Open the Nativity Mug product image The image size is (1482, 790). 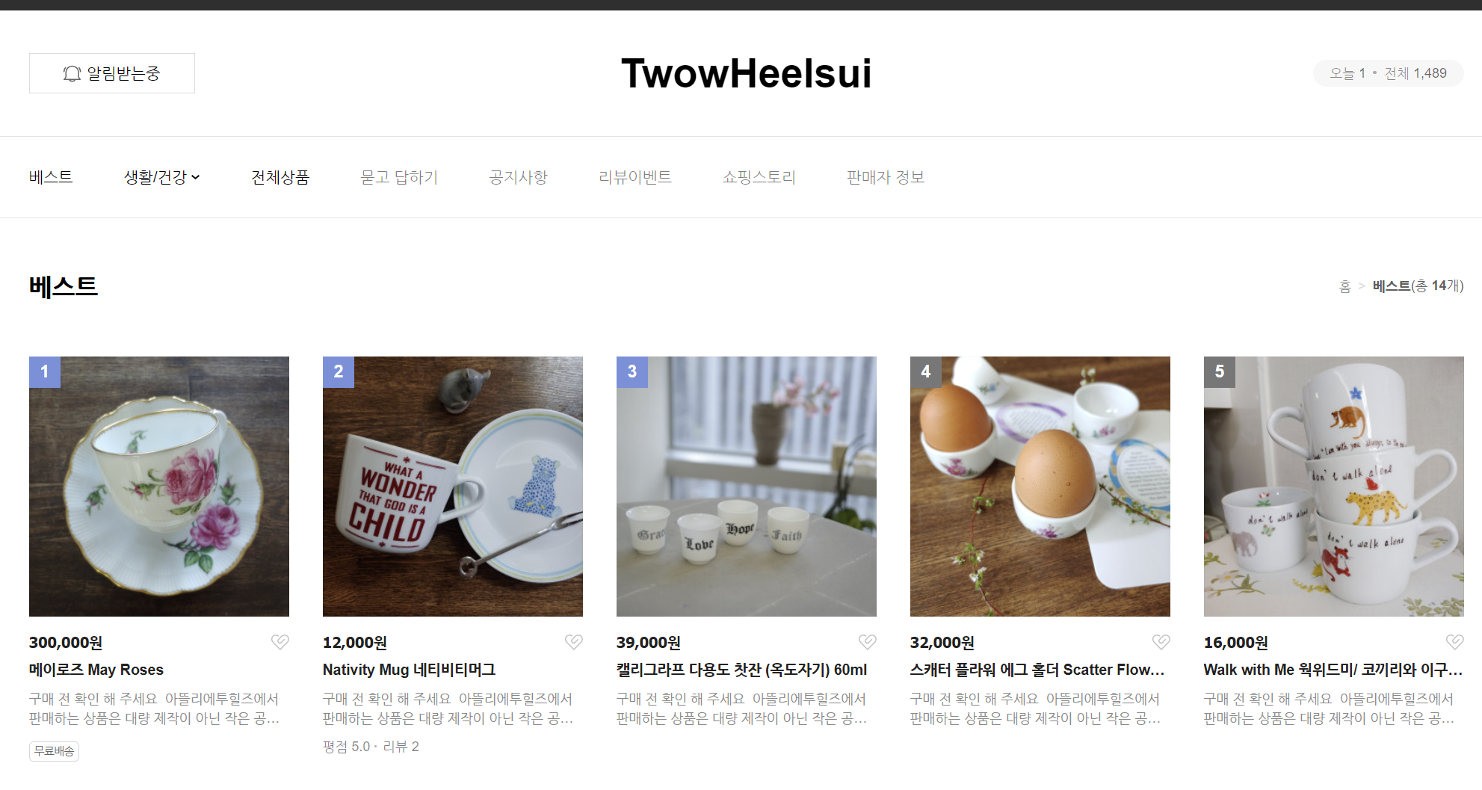click(453, 487)
